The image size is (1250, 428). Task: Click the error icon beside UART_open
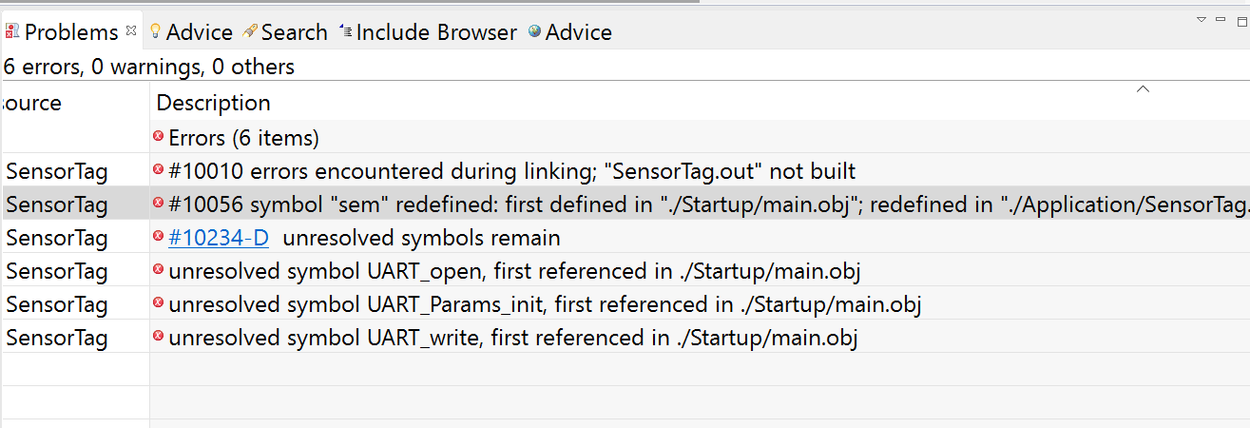[x=159, y=269]
